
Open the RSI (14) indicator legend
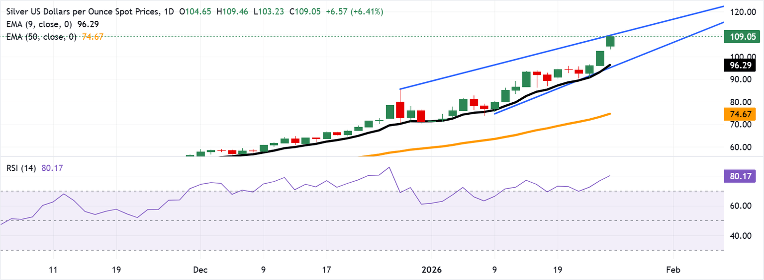point(19,168)
